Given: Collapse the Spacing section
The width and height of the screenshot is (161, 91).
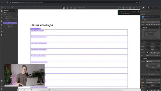Looking at the screenshot, I should point(142,27).
